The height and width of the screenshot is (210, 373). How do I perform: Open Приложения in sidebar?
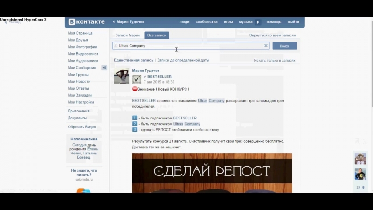click(78, 111)
